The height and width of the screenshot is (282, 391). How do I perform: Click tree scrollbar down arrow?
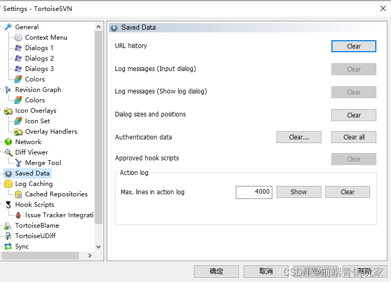[98, 247]
